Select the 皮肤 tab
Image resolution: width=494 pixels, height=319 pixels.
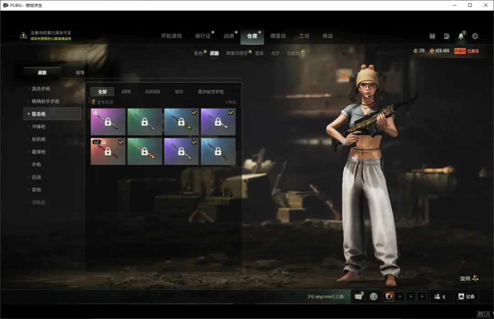[x=42, y=72]
